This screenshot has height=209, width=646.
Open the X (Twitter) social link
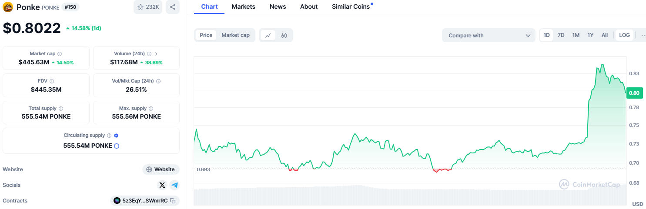click(x=162, y=185)
